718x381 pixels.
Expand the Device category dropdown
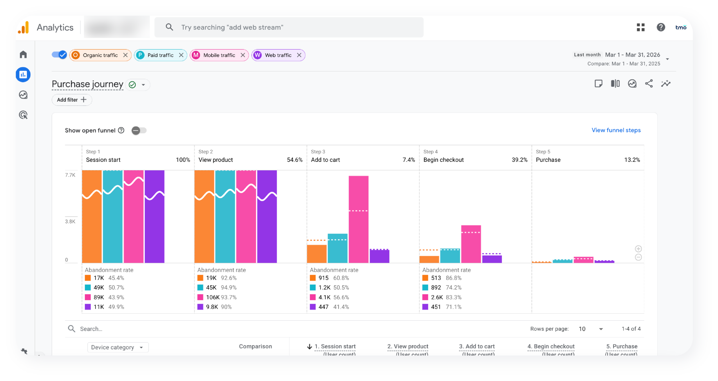[x=118, y=347]
